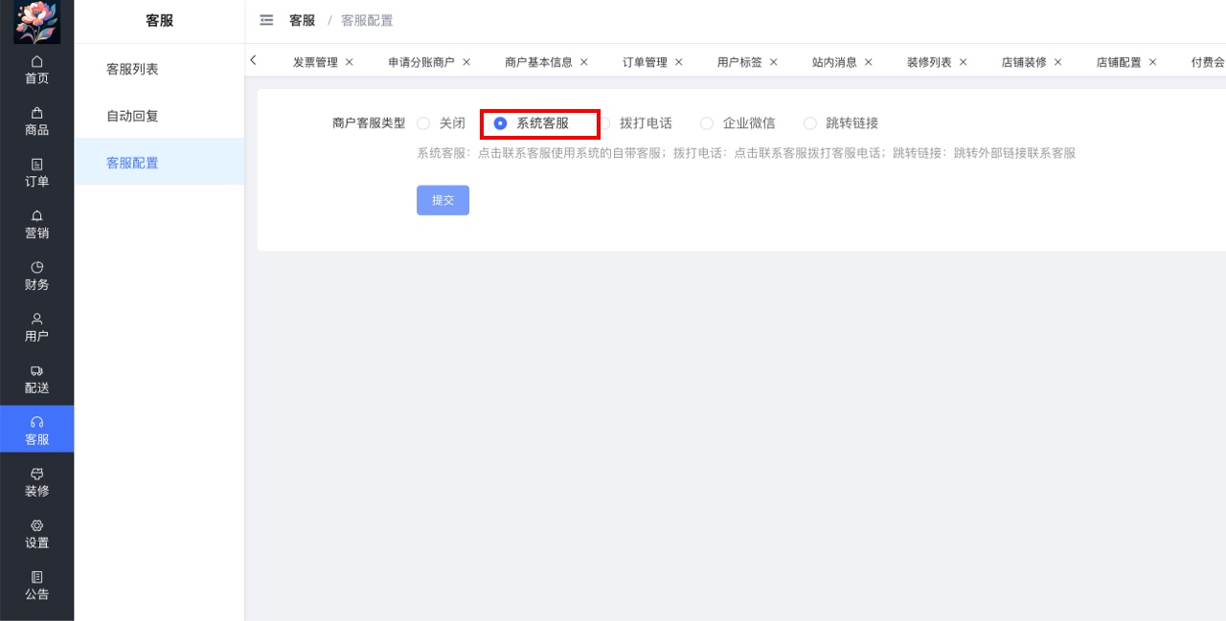Open the 营销 marketing sidebar icon
The height and width of the screenshot is (621, 1226).
pyautogui.click(x=36, y=225)
